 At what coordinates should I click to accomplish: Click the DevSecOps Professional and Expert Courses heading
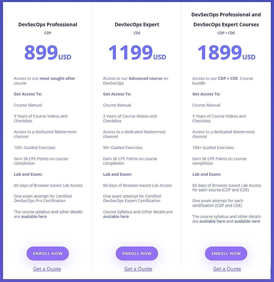pos(226,19)
